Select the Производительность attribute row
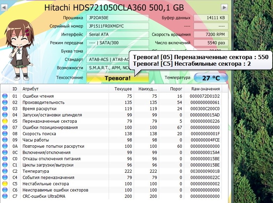Screen dimensions: 273x203 pyautogui.click(x=111, y=102)
